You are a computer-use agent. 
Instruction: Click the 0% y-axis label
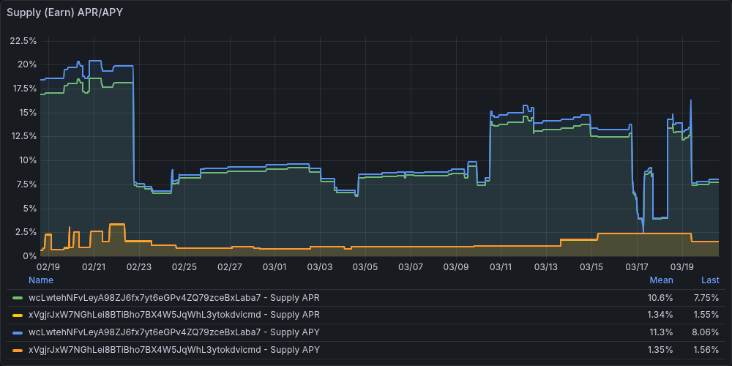(x=30, y=255)
